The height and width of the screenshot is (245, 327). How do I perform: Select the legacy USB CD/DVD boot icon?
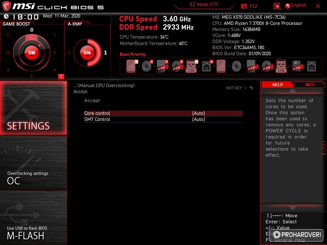[x=267, y=66]
